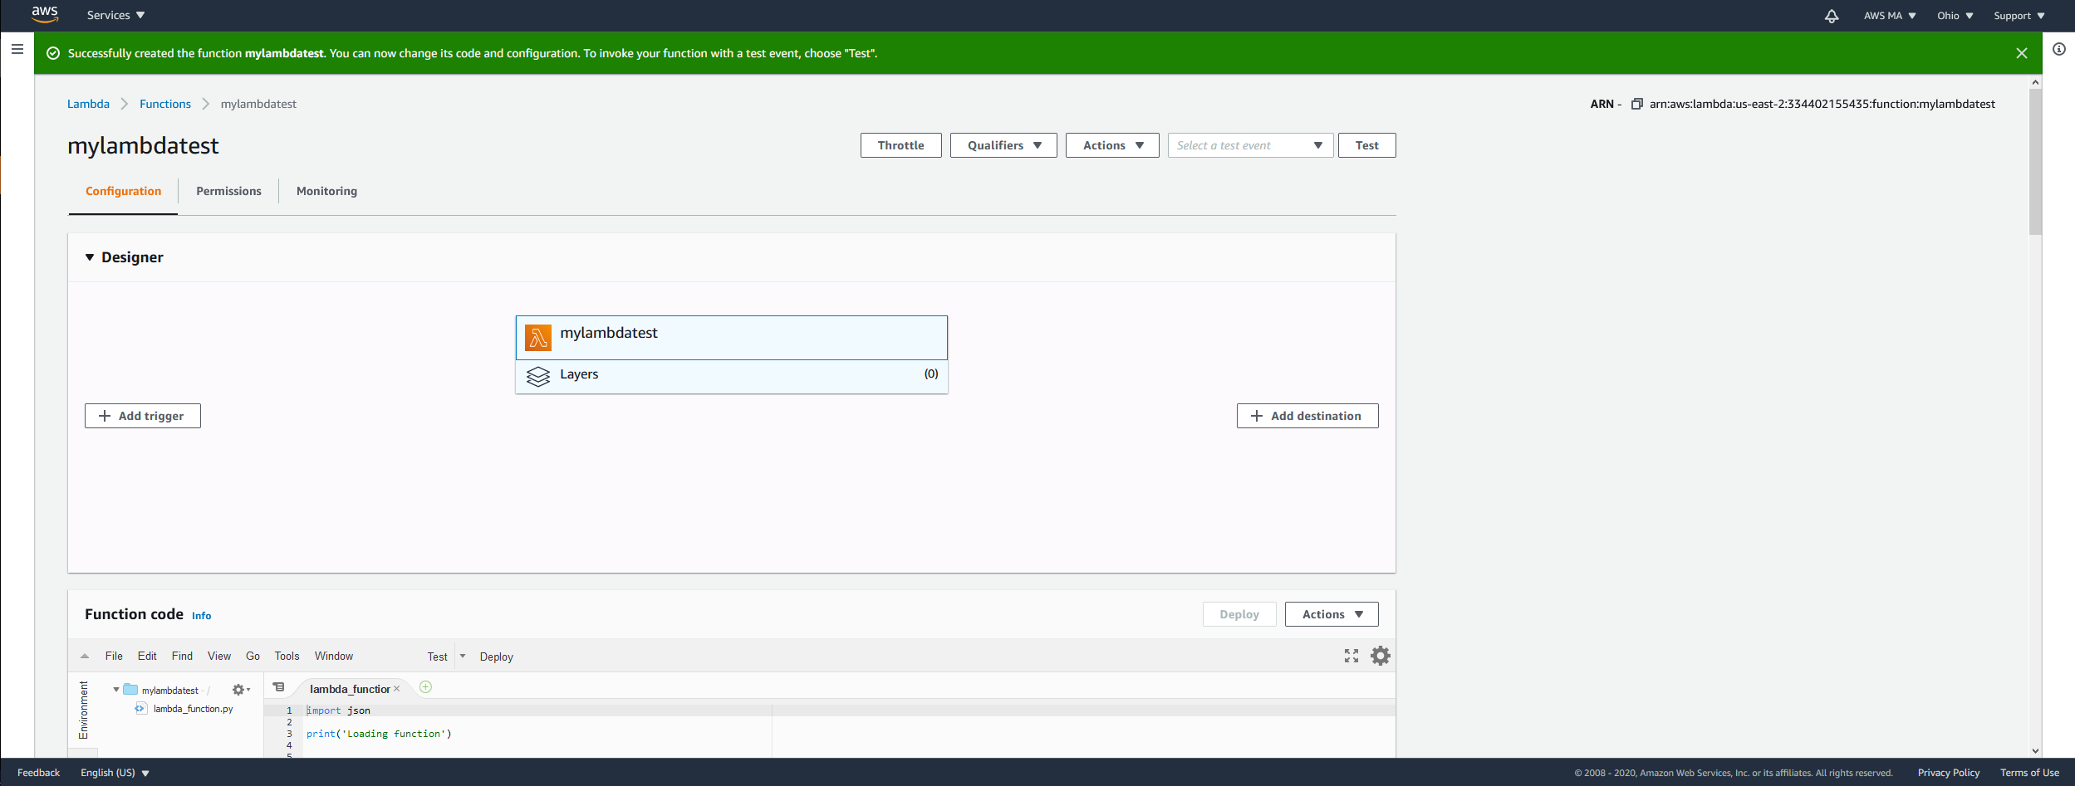
Task: Click the plus icon on Add destination
Action: coord(1257,416)
